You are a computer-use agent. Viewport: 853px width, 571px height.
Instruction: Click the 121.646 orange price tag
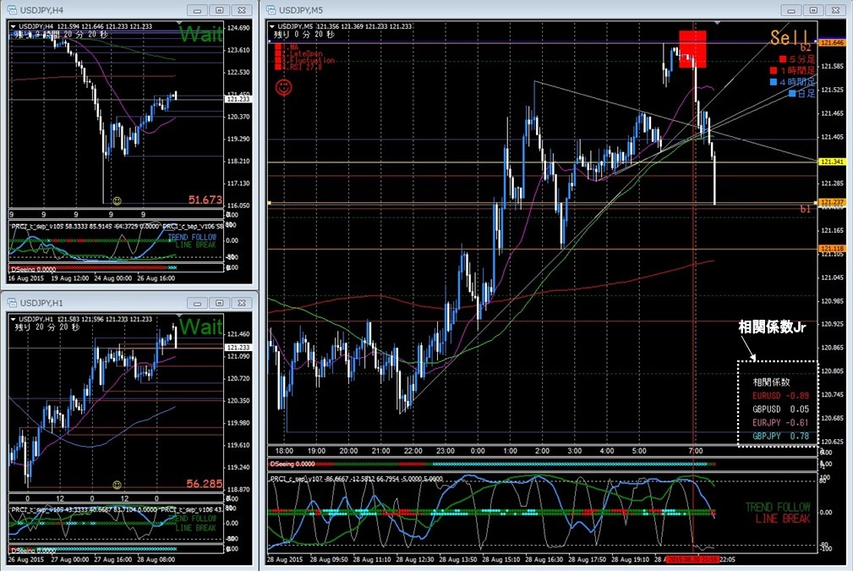tap(833, 42)
